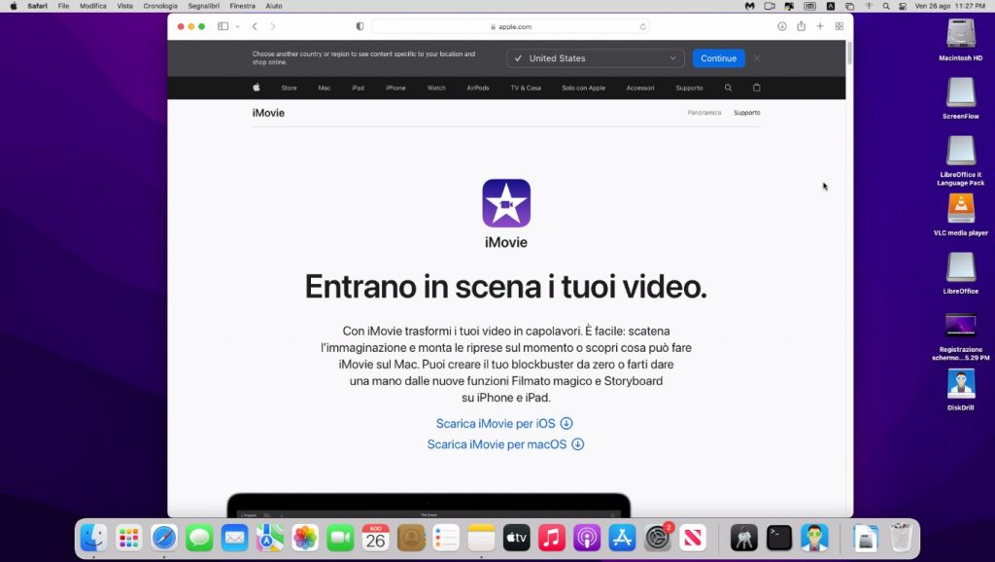Select the Mac tab in Apple's navigation

point(324,88)
